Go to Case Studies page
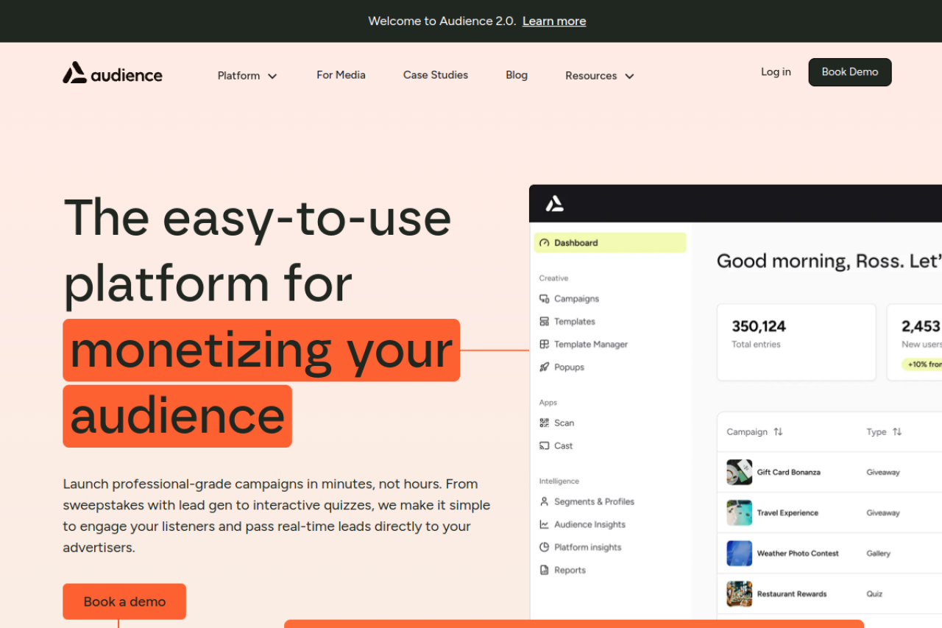Screen dimensions: 942x628 click(436, 75)
